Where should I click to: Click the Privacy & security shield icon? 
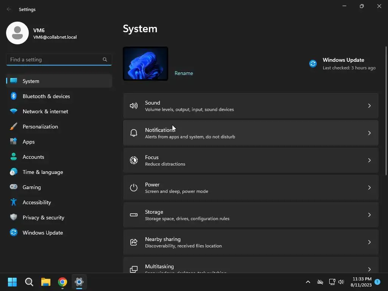pyautogui.click(x=14, y=217)
